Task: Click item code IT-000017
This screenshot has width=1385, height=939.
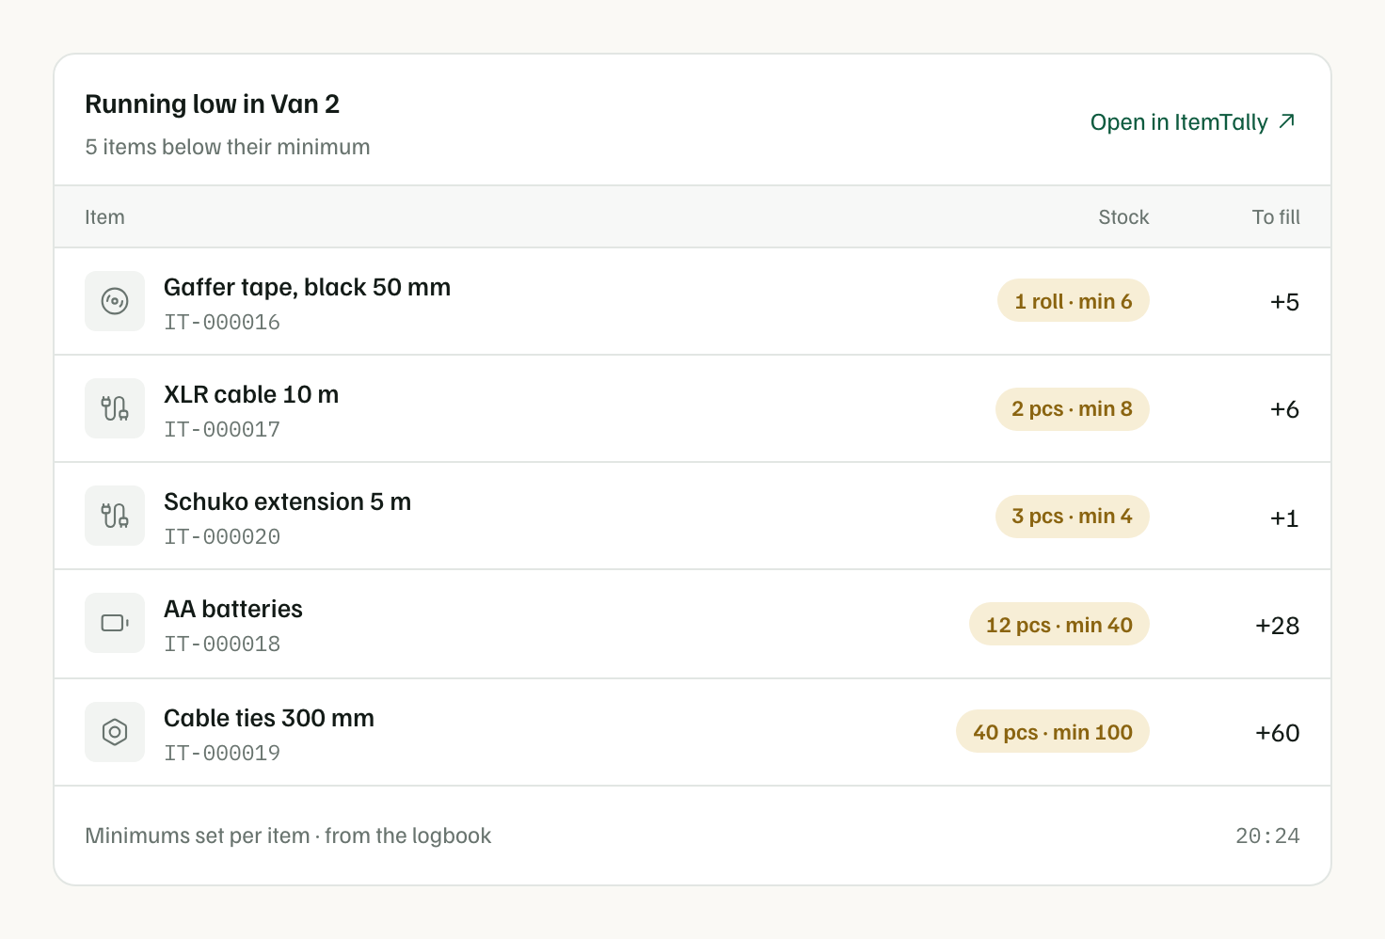Action: [x=222, y=430]
